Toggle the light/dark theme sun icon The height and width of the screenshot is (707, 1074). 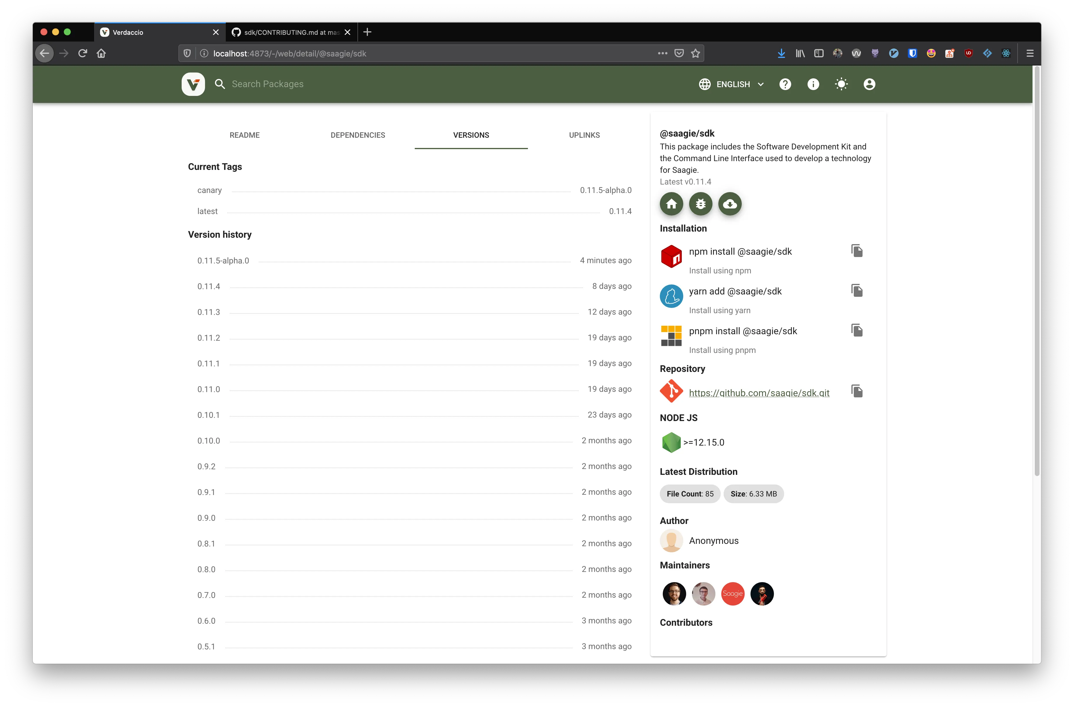(841, 85)
